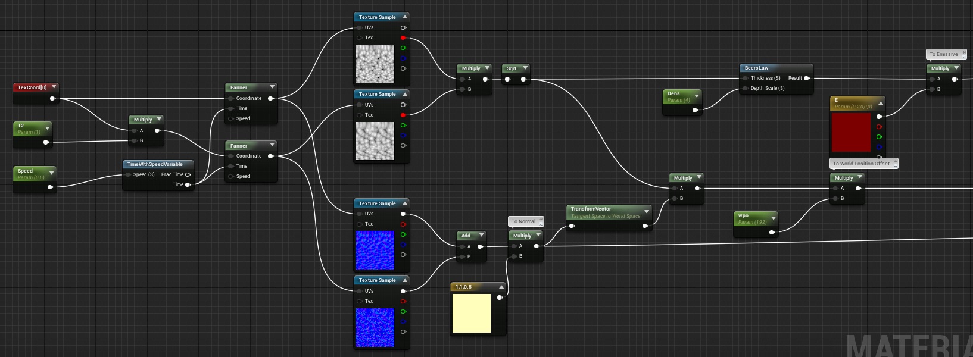Select the BeersLaw node title

[756, 68]
